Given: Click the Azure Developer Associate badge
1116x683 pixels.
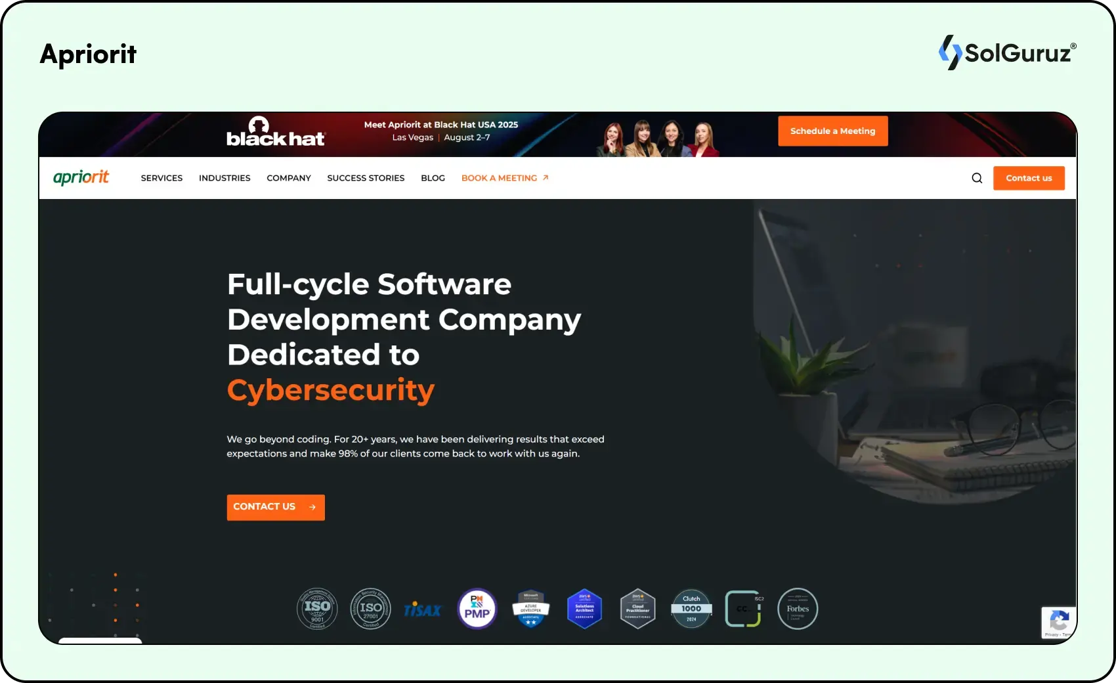Looking at the screenshot, I should point(530,609).
